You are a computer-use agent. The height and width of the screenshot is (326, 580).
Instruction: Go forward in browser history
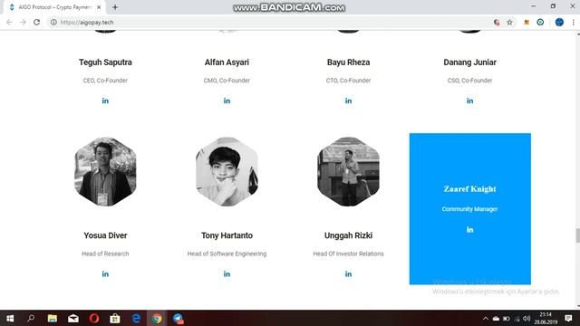(x=23, y=22)
